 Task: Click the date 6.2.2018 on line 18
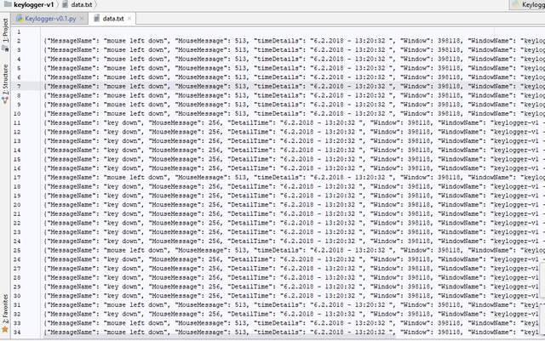[298, 186]
